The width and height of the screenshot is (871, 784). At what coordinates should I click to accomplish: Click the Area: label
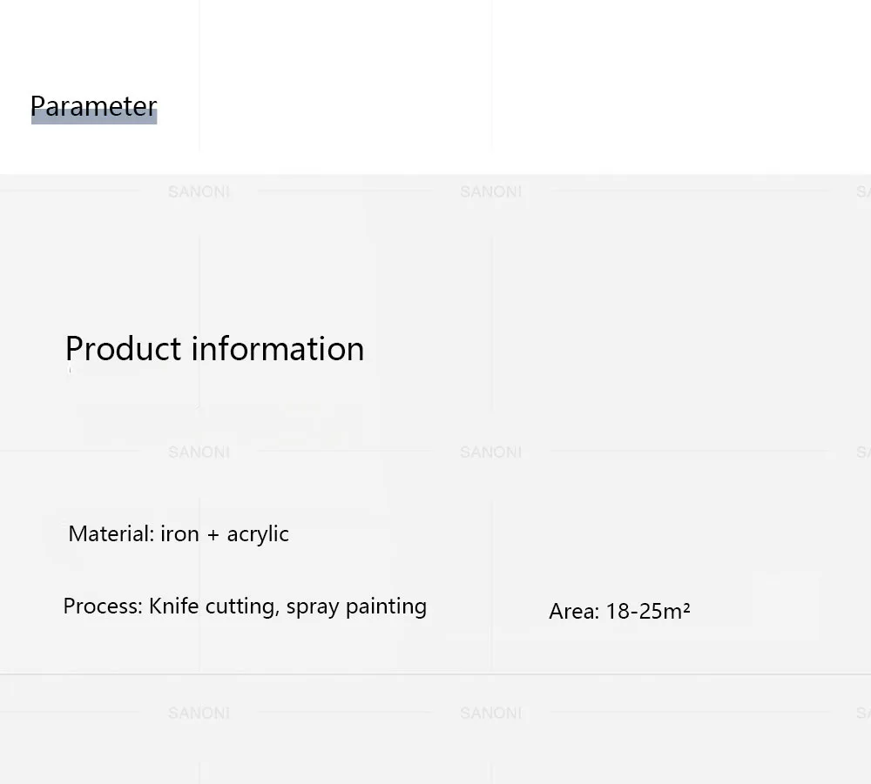coord(574,612)
